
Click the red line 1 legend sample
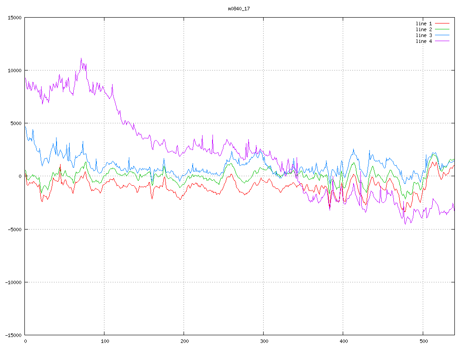tap(442, 23)
